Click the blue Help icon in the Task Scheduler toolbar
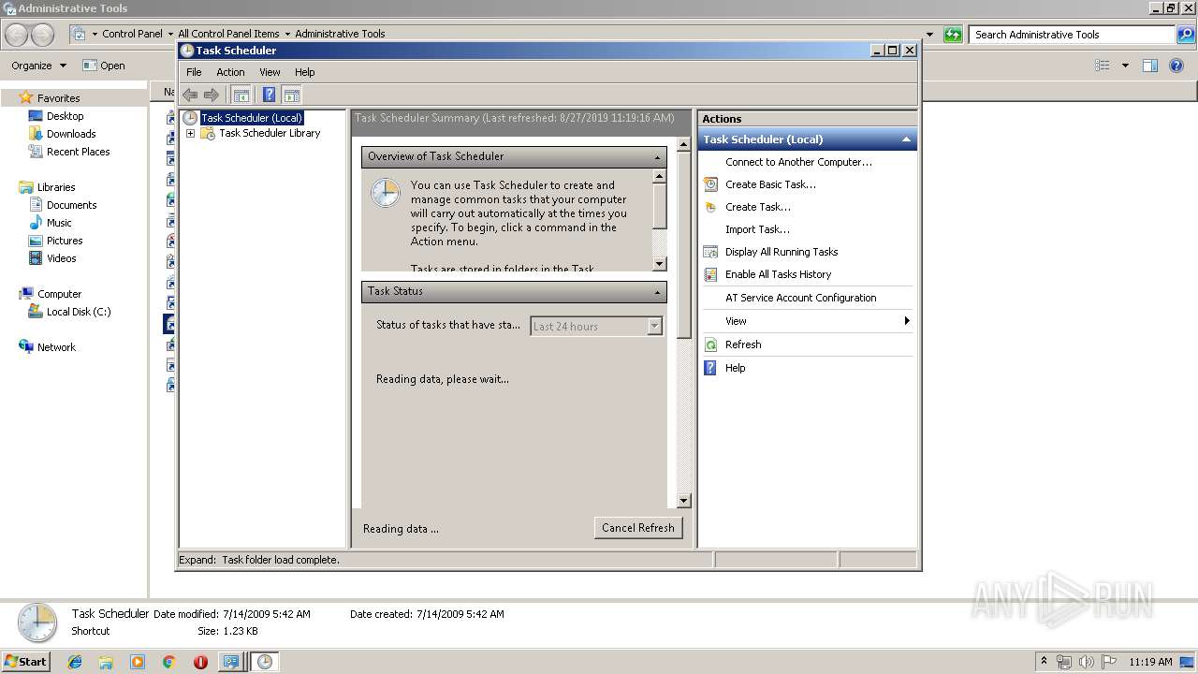 pos(269,95)
